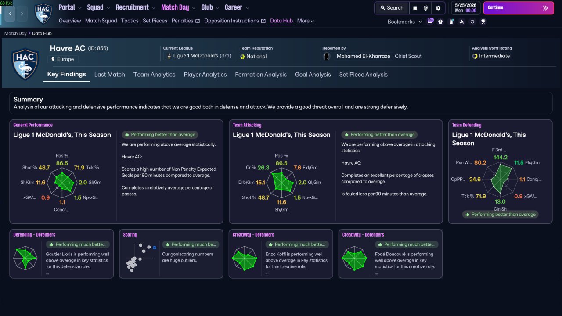Open the Scoring card title

pos(130,235)
